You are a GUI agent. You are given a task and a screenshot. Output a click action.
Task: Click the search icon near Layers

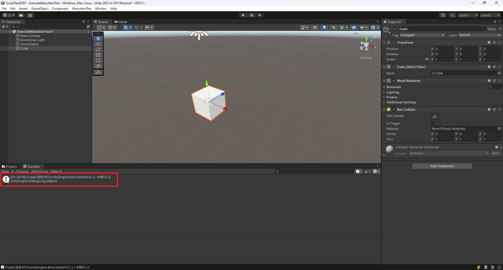point(452,15)
